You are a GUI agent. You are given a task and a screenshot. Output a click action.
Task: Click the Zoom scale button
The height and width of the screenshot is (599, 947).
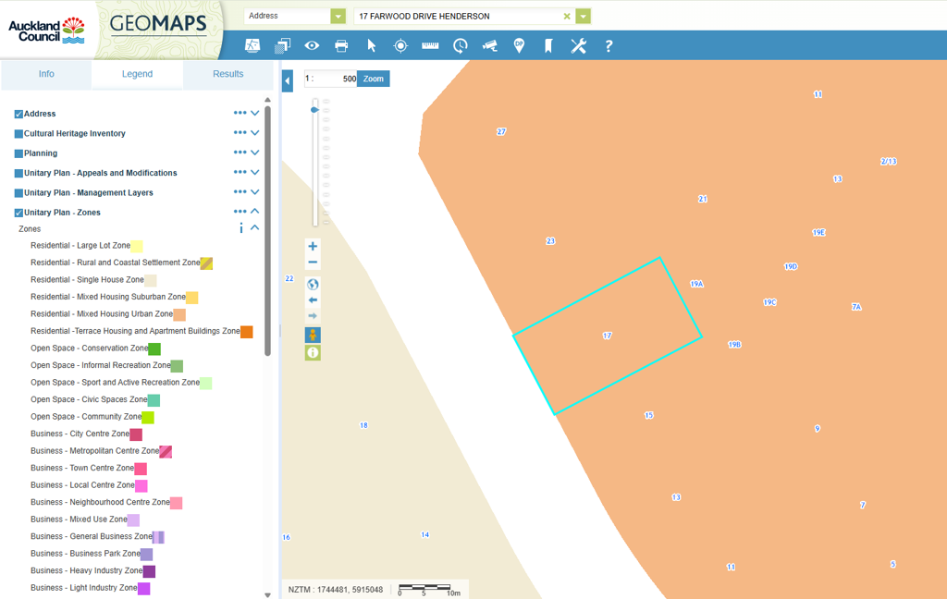click(373, 79)
